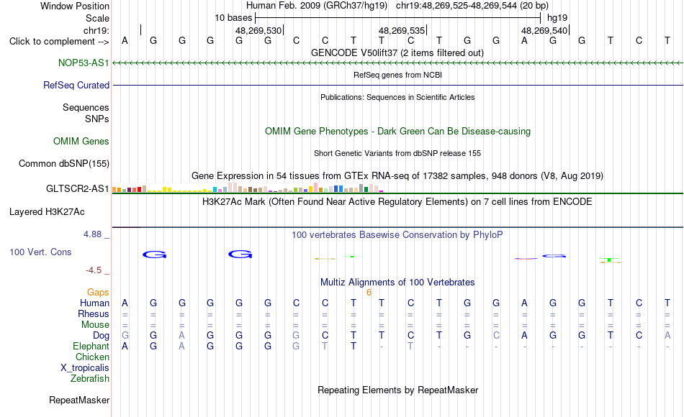Viewport: 684px width, 417px height.
Task: Open the GLTSCR2-AS1 GTEx item label
Action: point(77,188)
